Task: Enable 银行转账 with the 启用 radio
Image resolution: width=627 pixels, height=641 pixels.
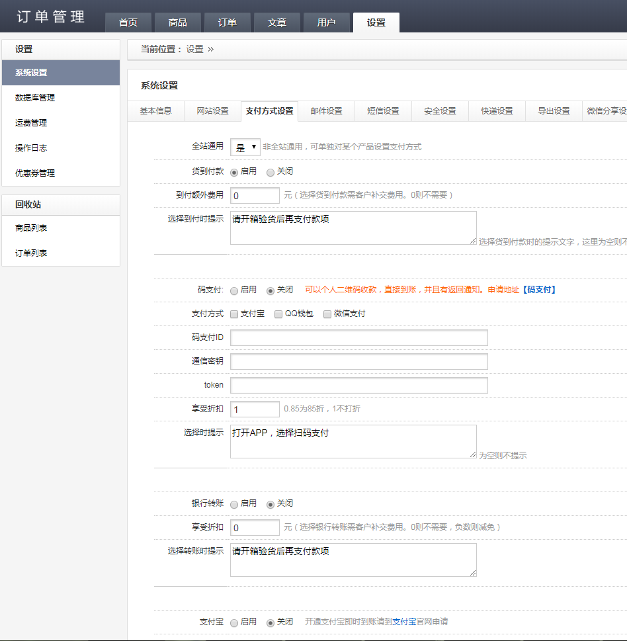Action: point(234,504)
